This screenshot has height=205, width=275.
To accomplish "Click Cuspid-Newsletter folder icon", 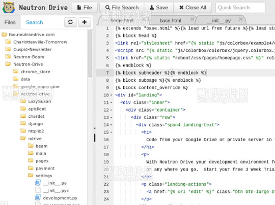I will point(8,49).
